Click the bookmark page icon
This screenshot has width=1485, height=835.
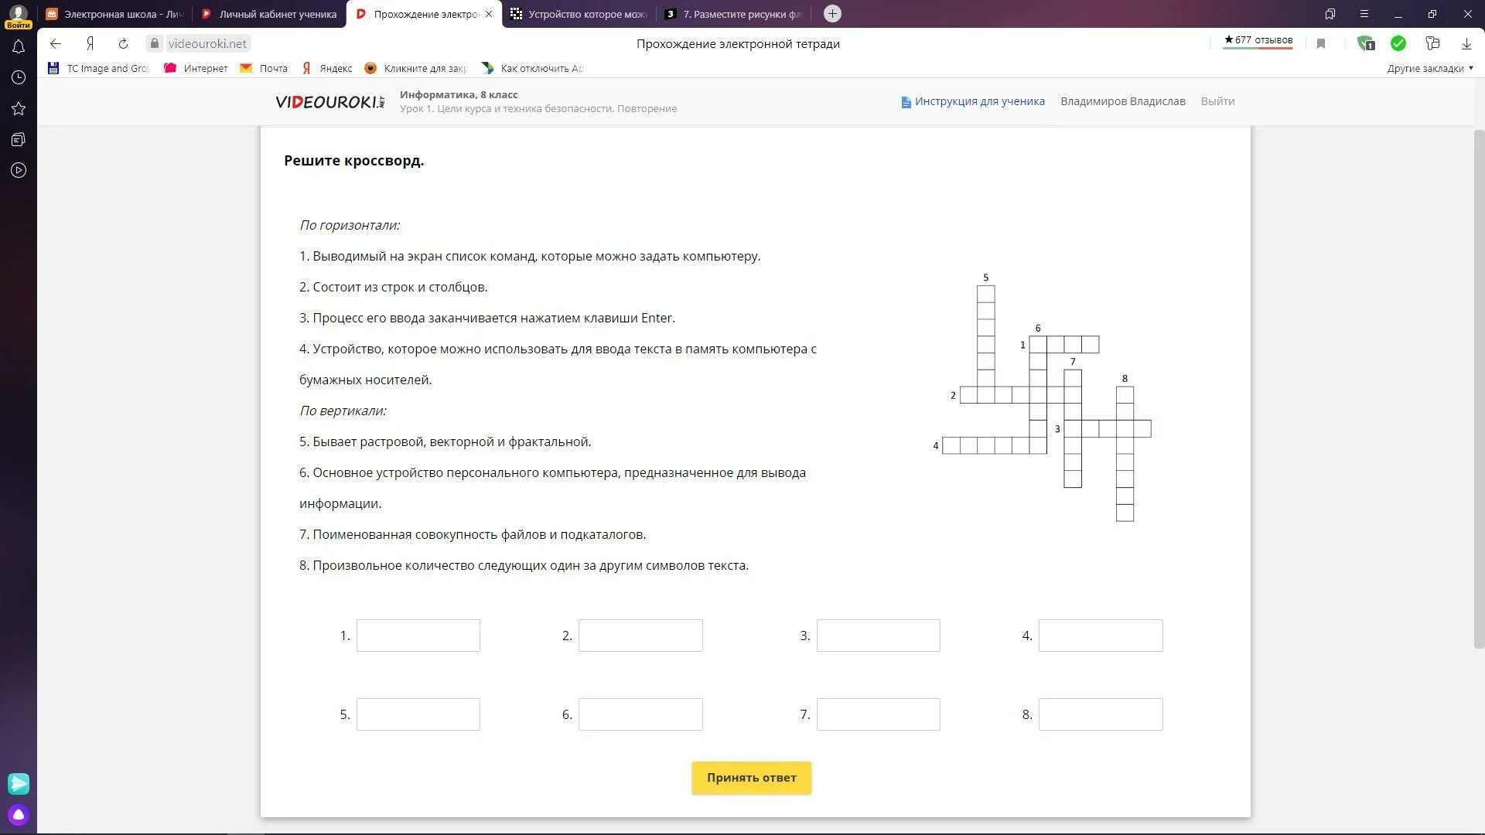click(x=1321, y=44)
